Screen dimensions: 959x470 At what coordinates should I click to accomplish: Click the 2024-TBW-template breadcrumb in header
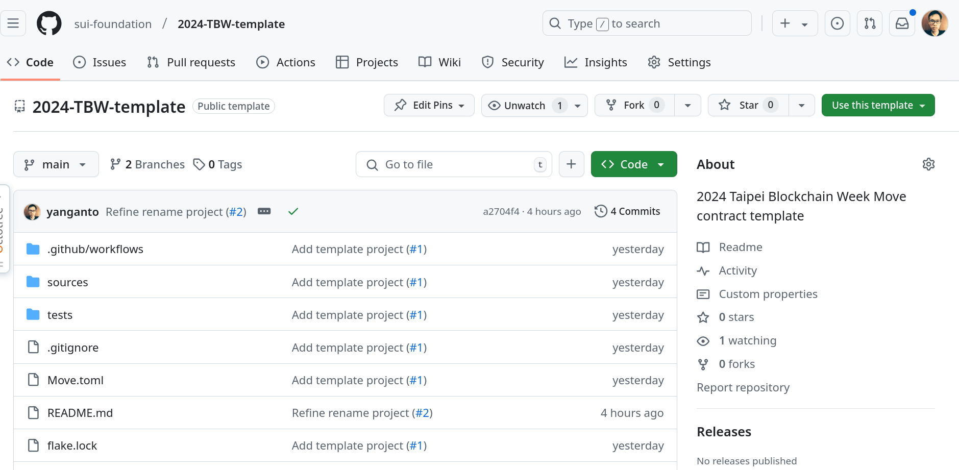coord(231,24)
